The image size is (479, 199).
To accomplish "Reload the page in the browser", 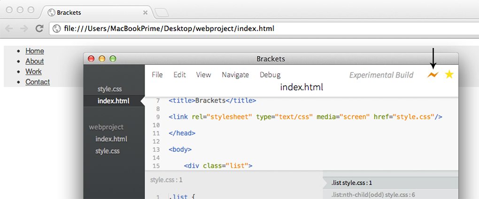I will 39,29.
